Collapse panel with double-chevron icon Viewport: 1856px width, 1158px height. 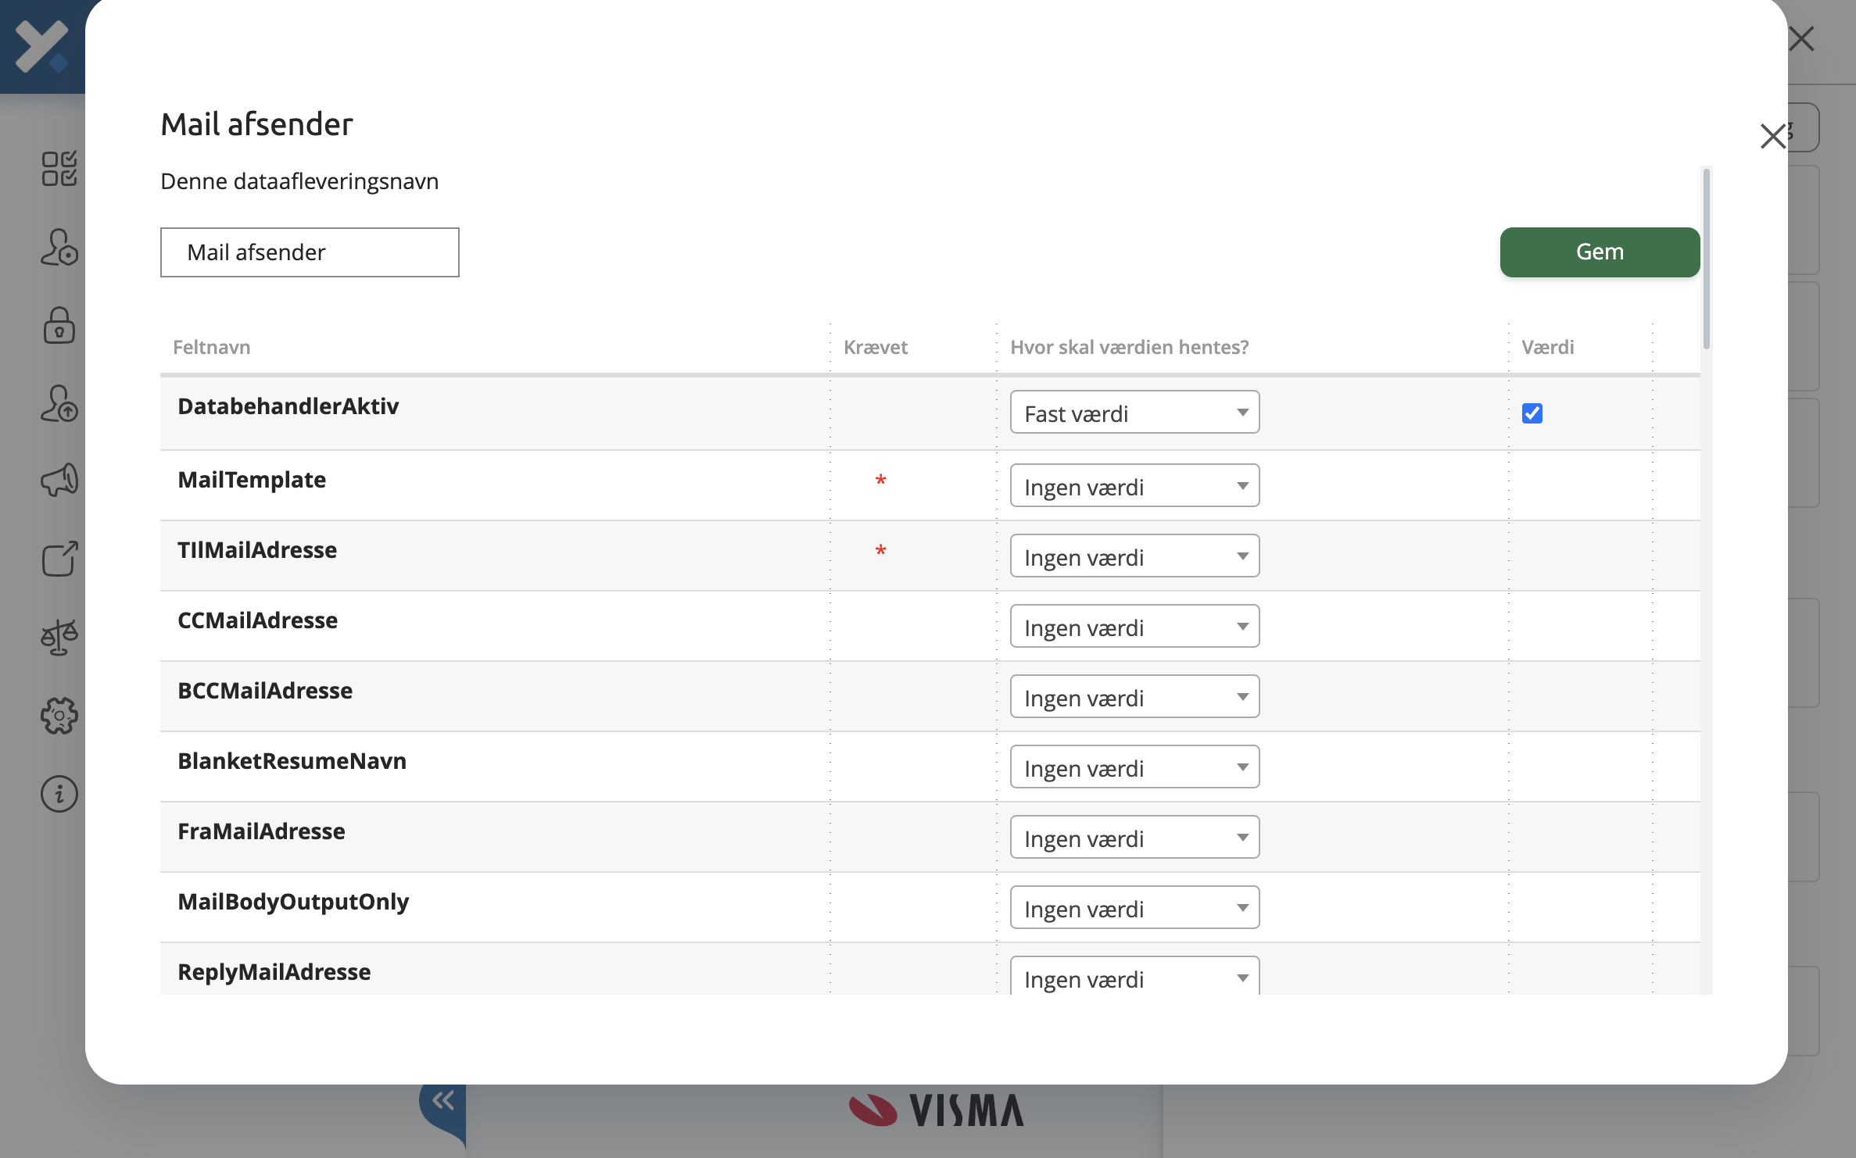(x=443, y=1101)
